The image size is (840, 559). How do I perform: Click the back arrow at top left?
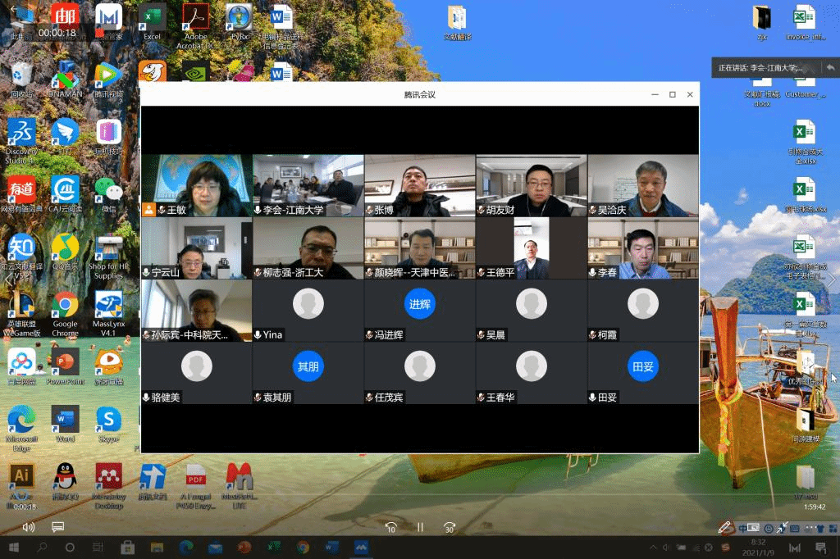point(12,10)
